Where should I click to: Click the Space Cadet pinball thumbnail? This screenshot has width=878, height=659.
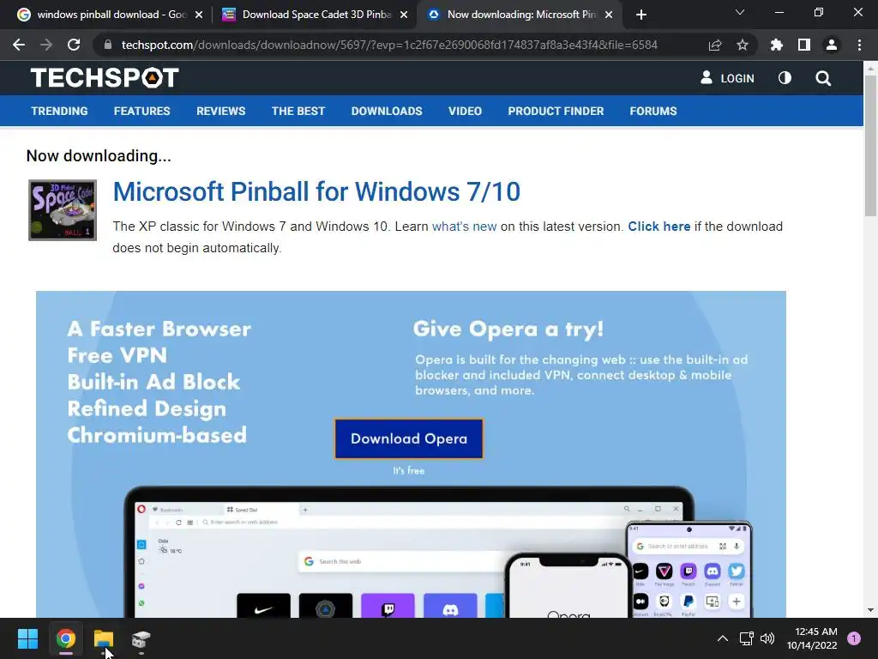click(63, 210)
